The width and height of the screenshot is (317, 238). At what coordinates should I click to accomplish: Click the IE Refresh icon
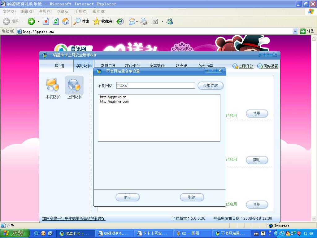click(x=56, y=21)
